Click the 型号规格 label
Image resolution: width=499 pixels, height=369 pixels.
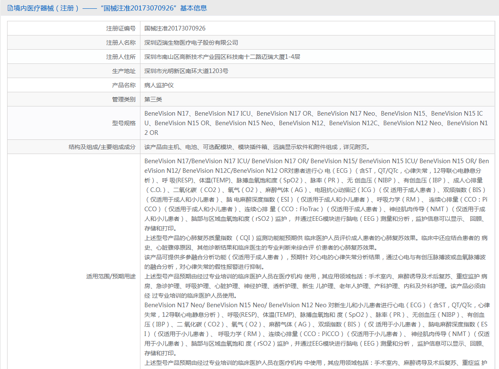coord(123,123)
